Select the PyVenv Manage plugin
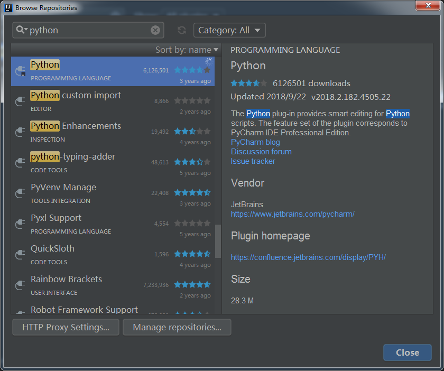Image resolution: width=444 pixels, height=371 pixels. [x=113, y=194]
